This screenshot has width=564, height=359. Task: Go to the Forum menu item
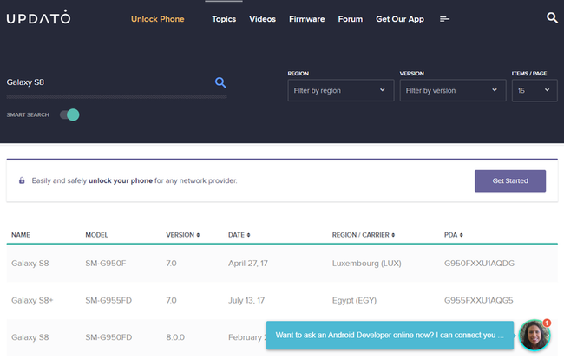(x=351, y=19)
